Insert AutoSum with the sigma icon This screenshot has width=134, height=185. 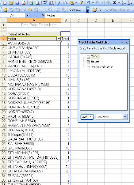pyautogui.click(x=114, y=3)
